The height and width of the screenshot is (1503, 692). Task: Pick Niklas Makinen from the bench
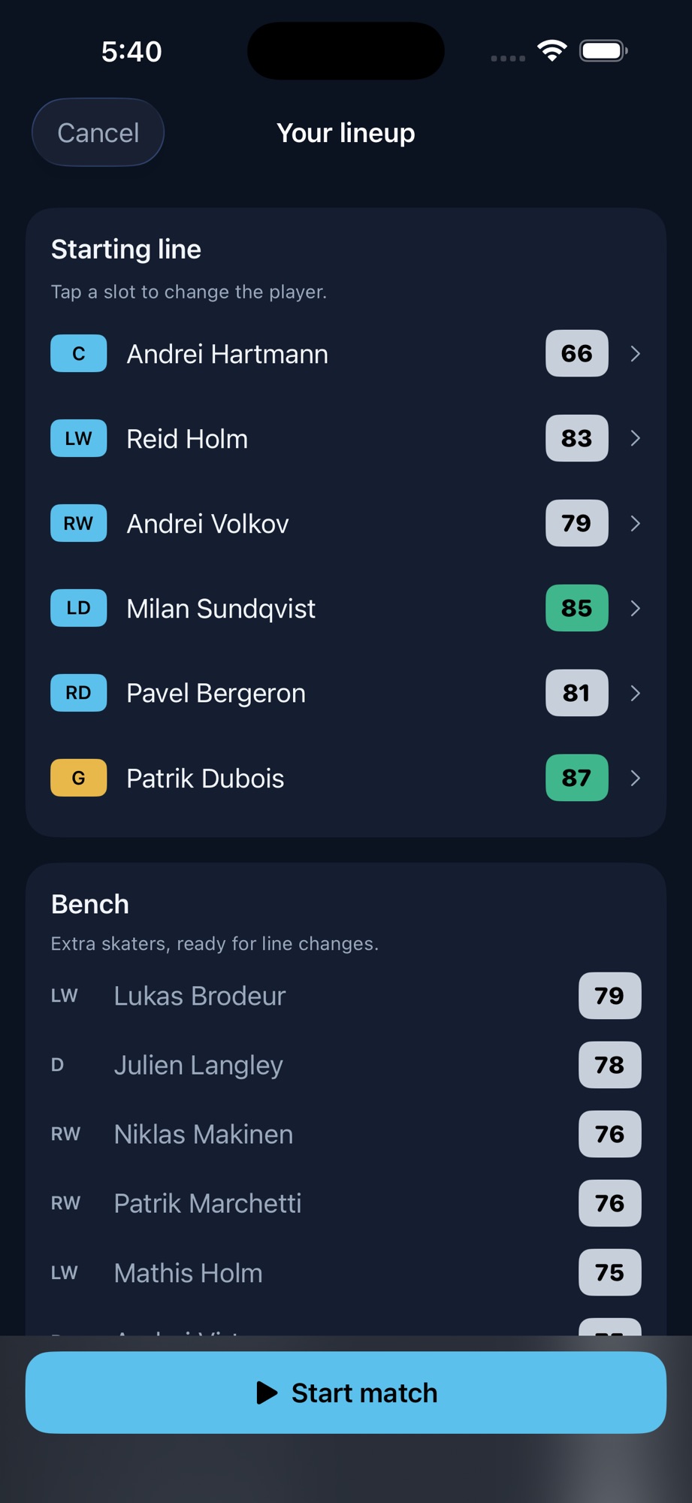point(346,1134)
